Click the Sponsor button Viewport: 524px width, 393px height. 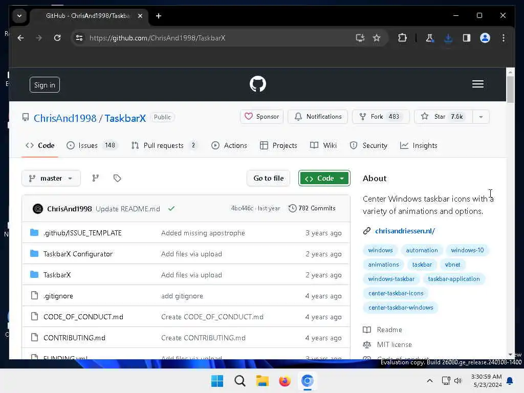(261, 117)
